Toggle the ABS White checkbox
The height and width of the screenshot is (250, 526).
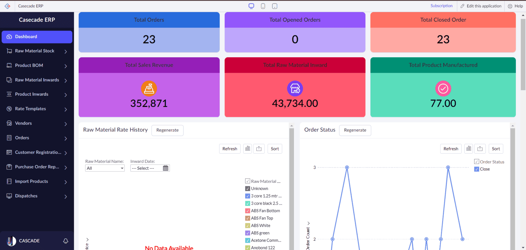(x=248, y=225)
